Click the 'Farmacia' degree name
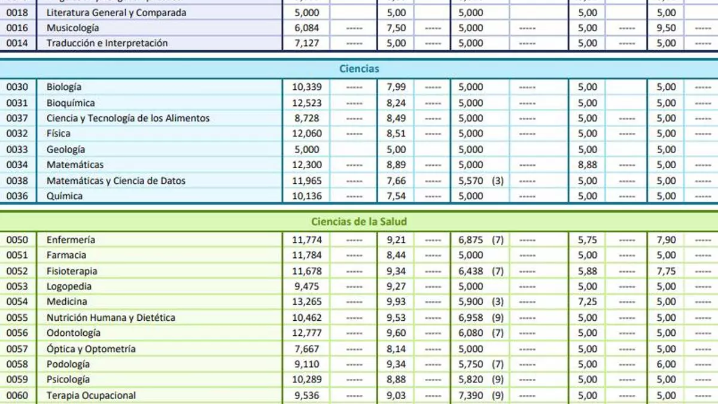 [x=66, y=255]
